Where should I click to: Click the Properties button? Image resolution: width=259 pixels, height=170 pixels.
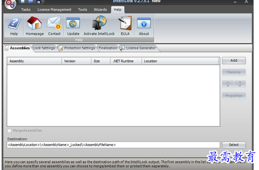pos(234,96)
